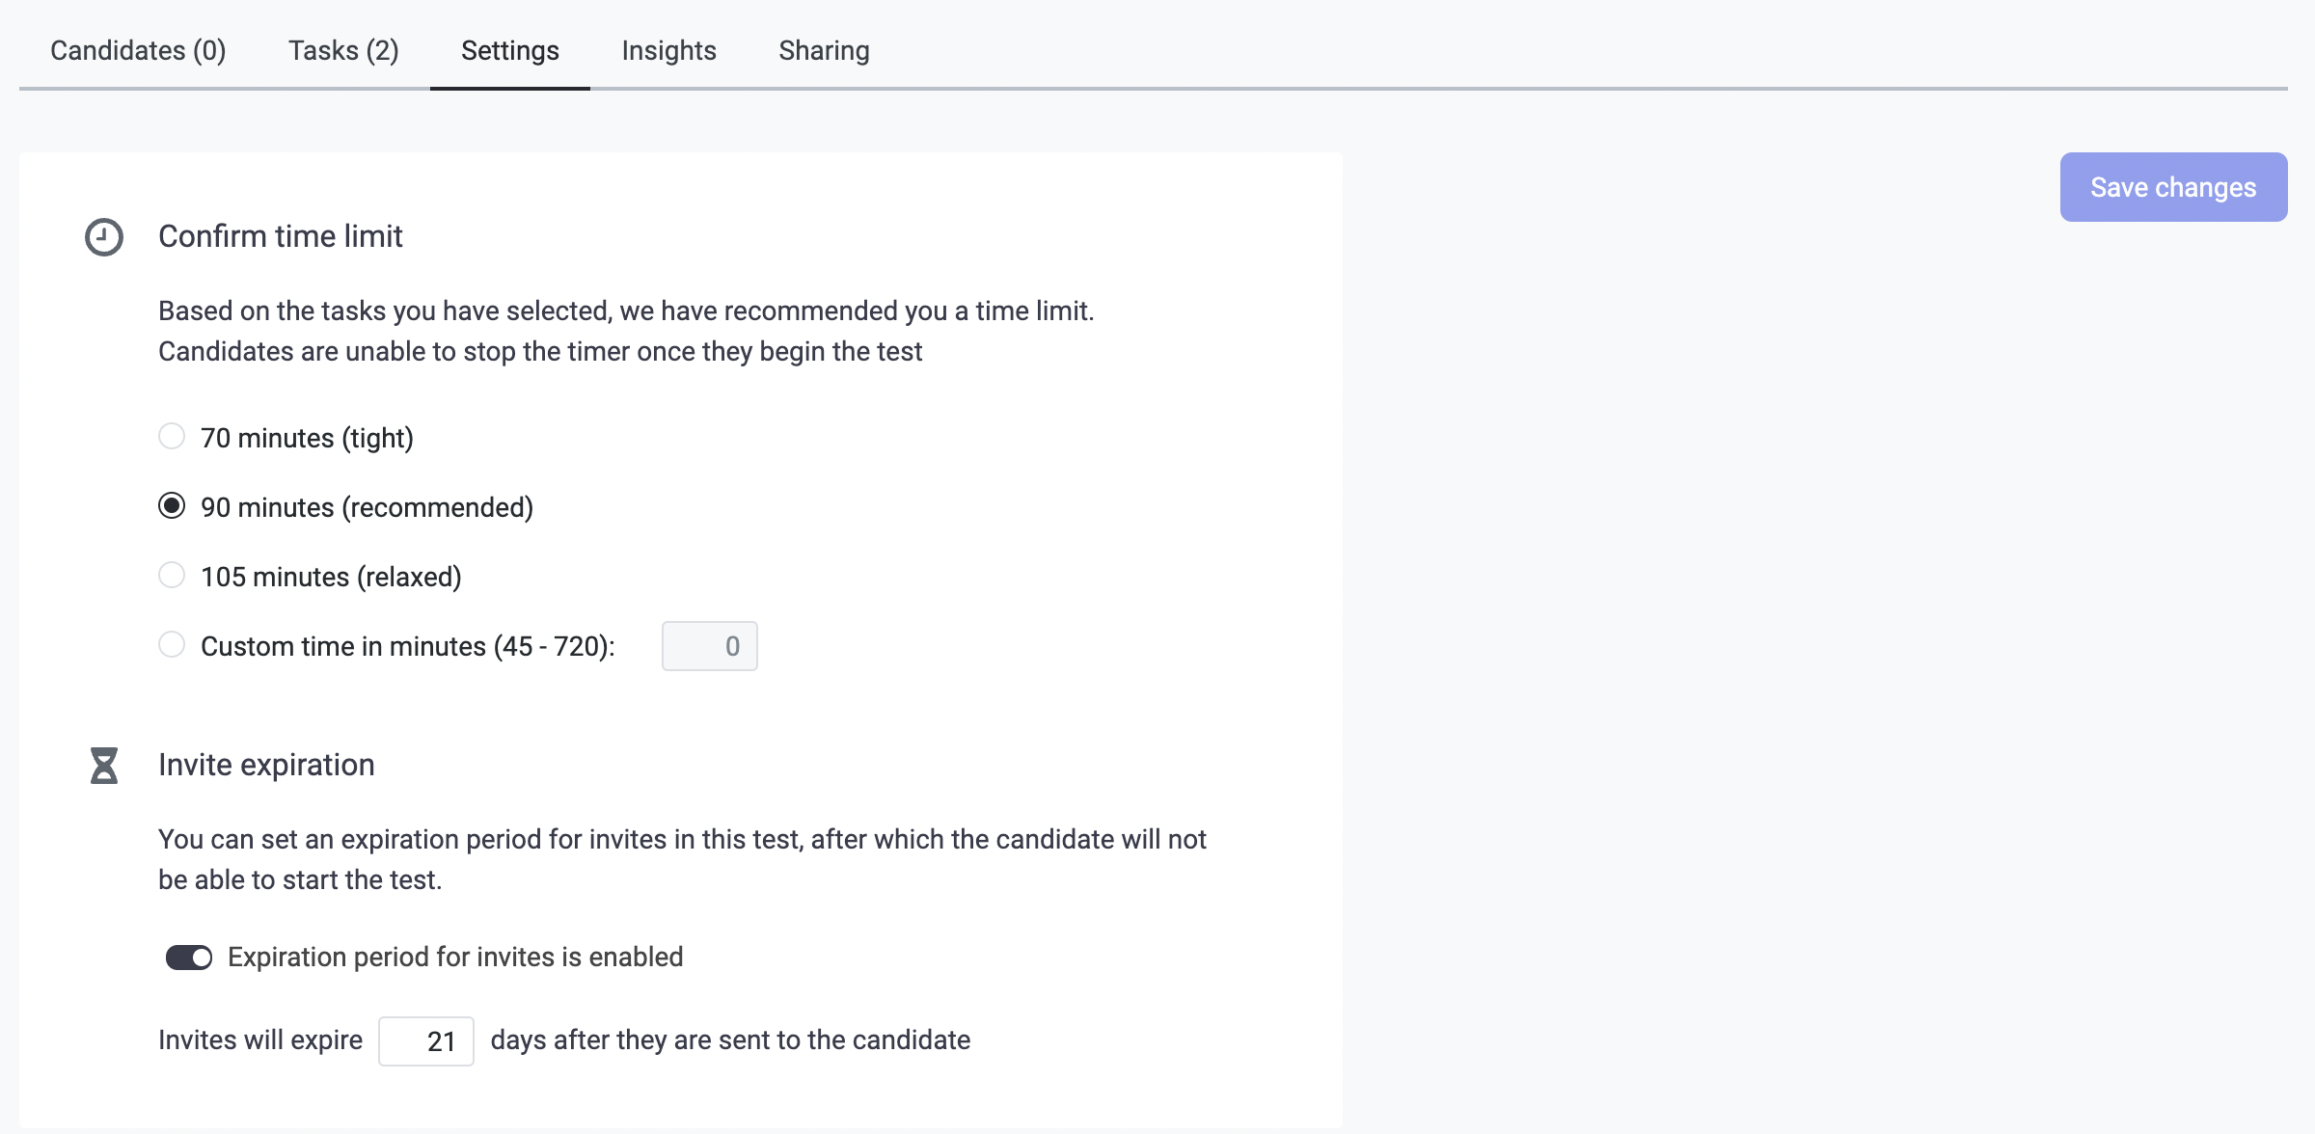Toggle the invite expiration period switch
The height and width of the screenshot is (1134, 2315).
[189, 958]
